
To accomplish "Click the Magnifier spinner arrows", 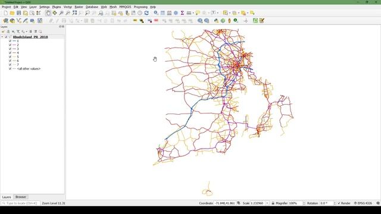I will pyautogui.click(x=304, y=203).
